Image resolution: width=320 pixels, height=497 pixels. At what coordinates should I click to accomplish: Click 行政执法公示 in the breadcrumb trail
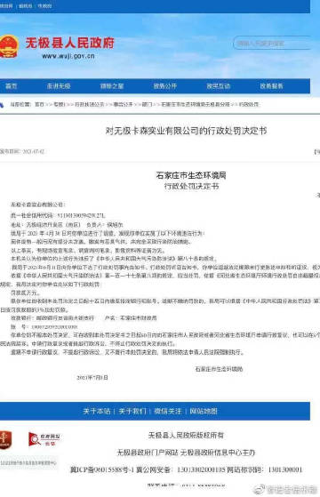[x=90, y=104]
